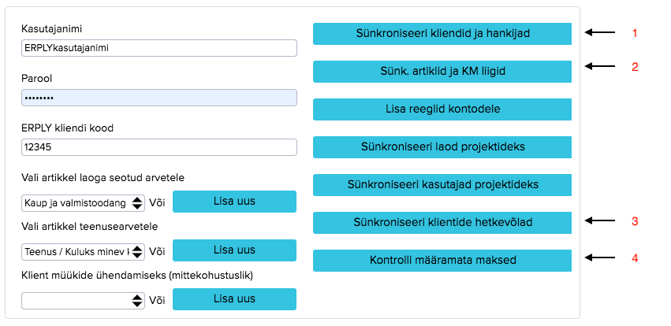671x326 pixels.
Task: Open the 'Kaup ja valmistoodang' dropdown
Action: (83, 202)
